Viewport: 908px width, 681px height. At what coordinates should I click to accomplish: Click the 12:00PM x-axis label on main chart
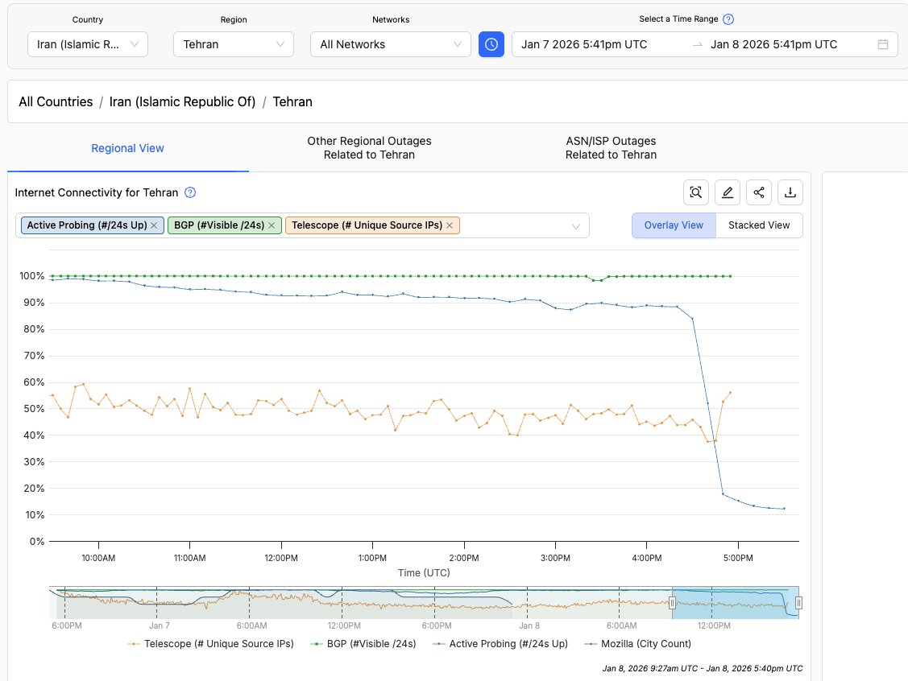coord(281,559)
